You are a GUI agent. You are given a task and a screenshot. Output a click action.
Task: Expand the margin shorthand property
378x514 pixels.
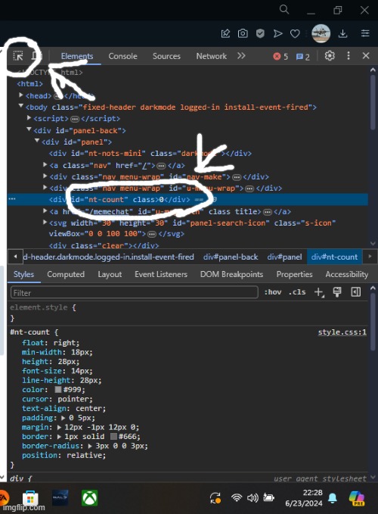(59, 427)
